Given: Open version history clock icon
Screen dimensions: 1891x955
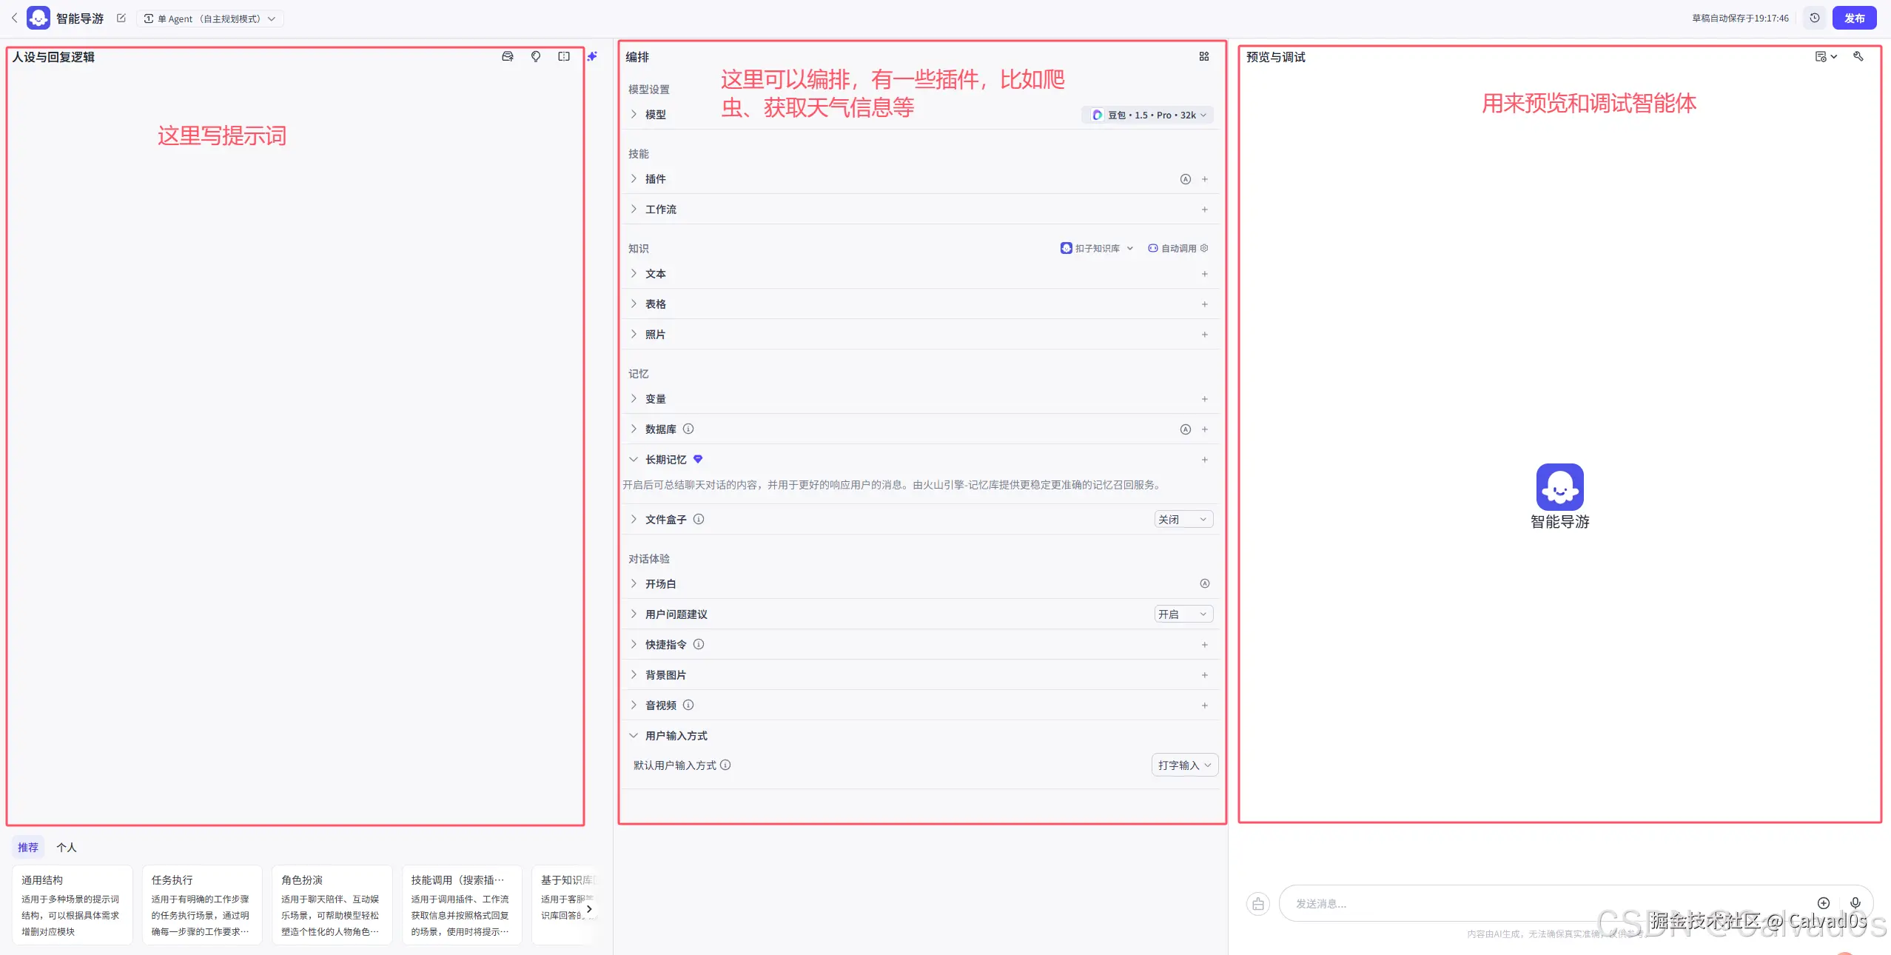Looking at the screenshot, I should [x=1815, y=19].
